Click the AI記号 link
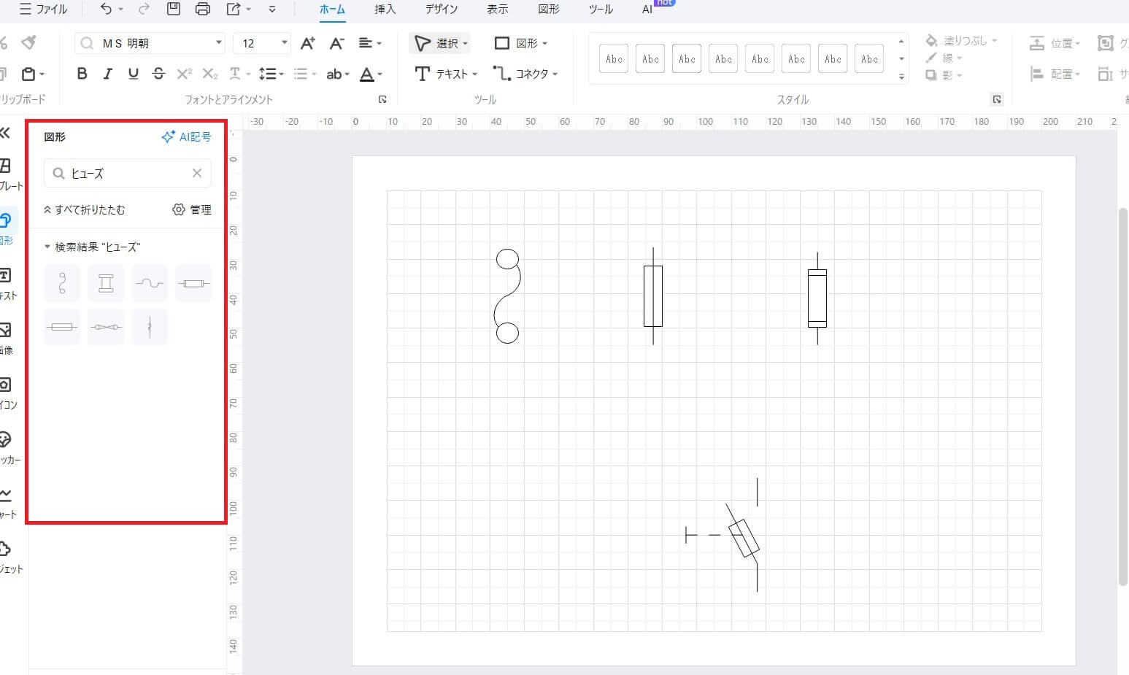This screenshot has width=1129, height=675. tap(186, 136)
